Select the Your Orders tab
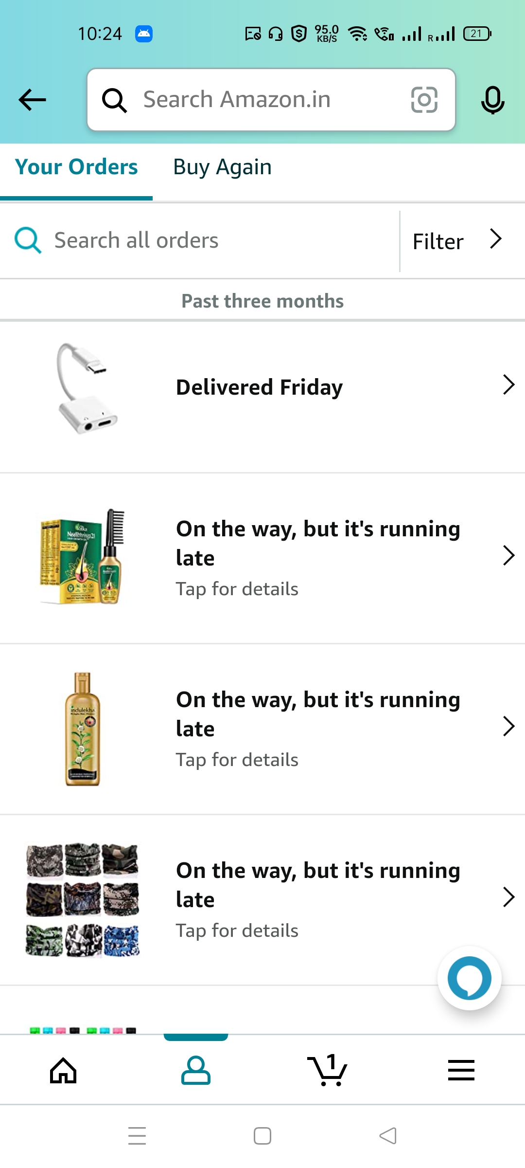The image size is (525, 1168). 76,167
